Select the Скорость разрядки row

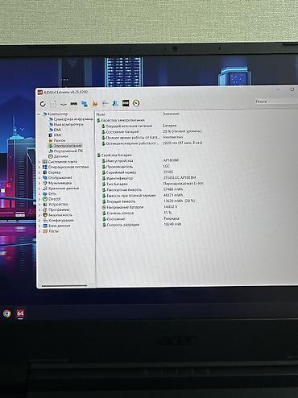(153, 225)
